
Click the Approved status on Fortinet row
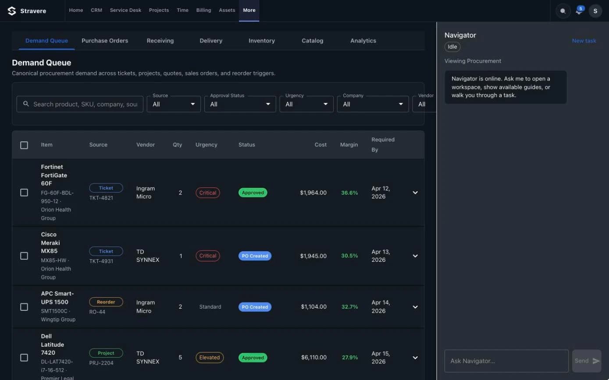click(253, 193)
